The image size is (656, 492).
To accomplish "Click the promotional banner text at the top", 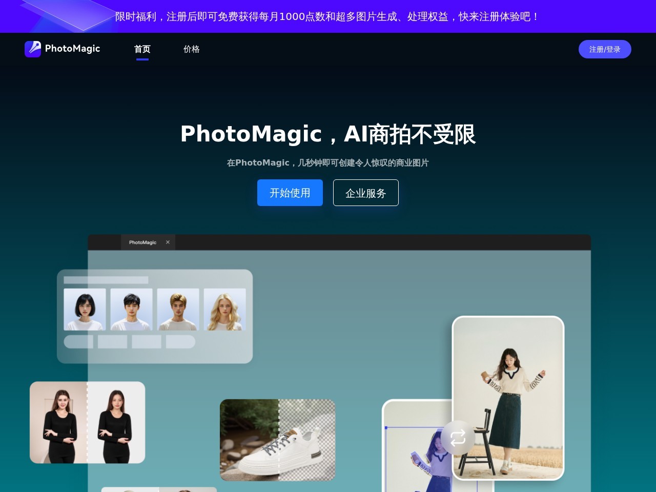I will [x=328, y=16].
